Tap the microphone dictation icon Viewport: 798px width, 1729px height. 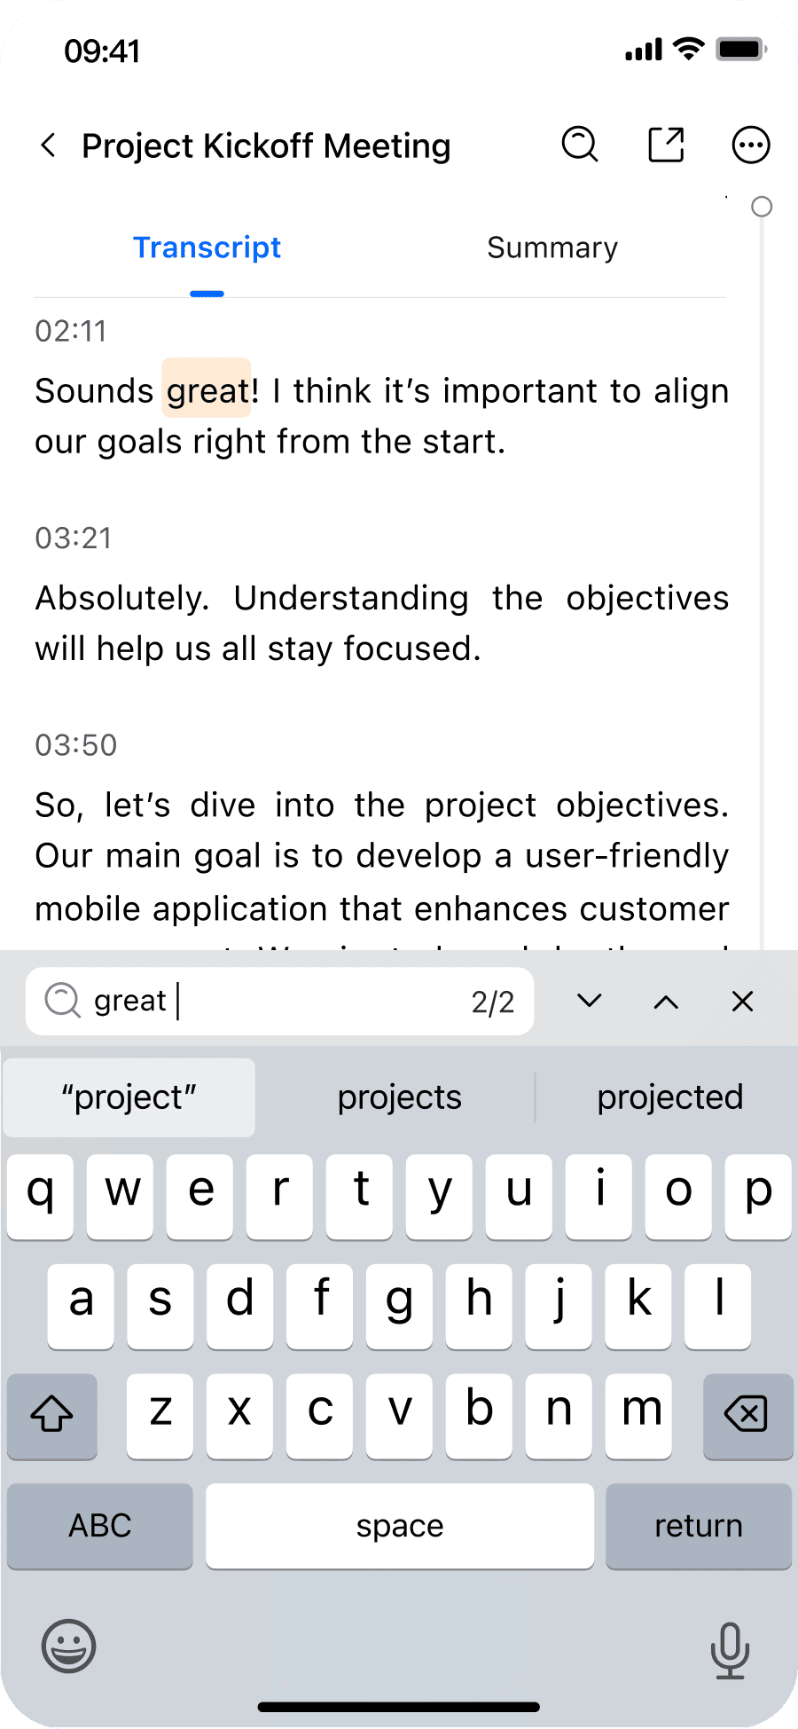730,1650
